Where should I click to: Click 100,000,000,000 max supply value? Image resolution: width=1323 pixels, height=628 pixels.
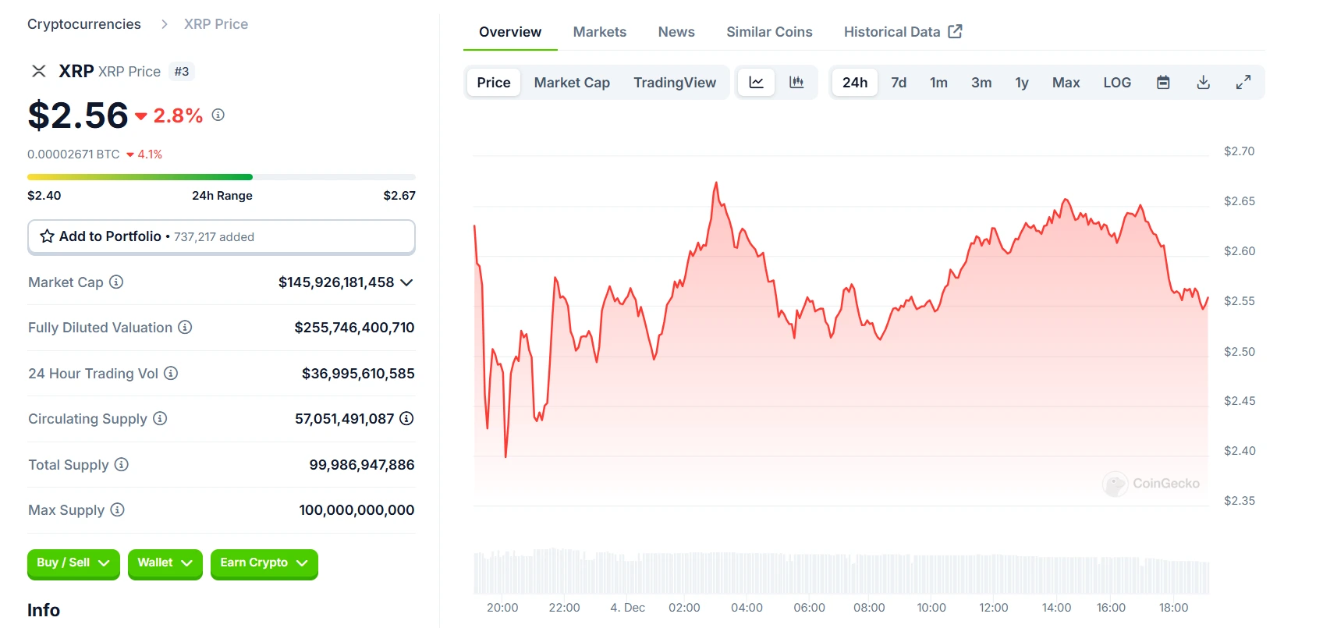[x=356, y=510]
